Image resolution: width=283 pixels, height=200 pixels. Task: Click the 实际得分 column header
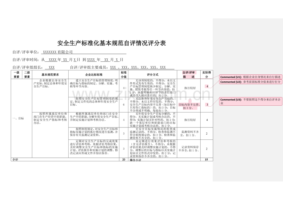click(x=207, y=75)
